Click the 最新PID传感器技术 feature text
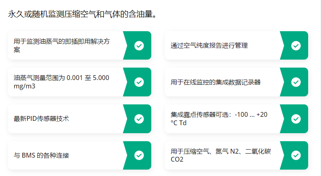The height and width of the screenshot is (176, 321). (x=41, y=119)
